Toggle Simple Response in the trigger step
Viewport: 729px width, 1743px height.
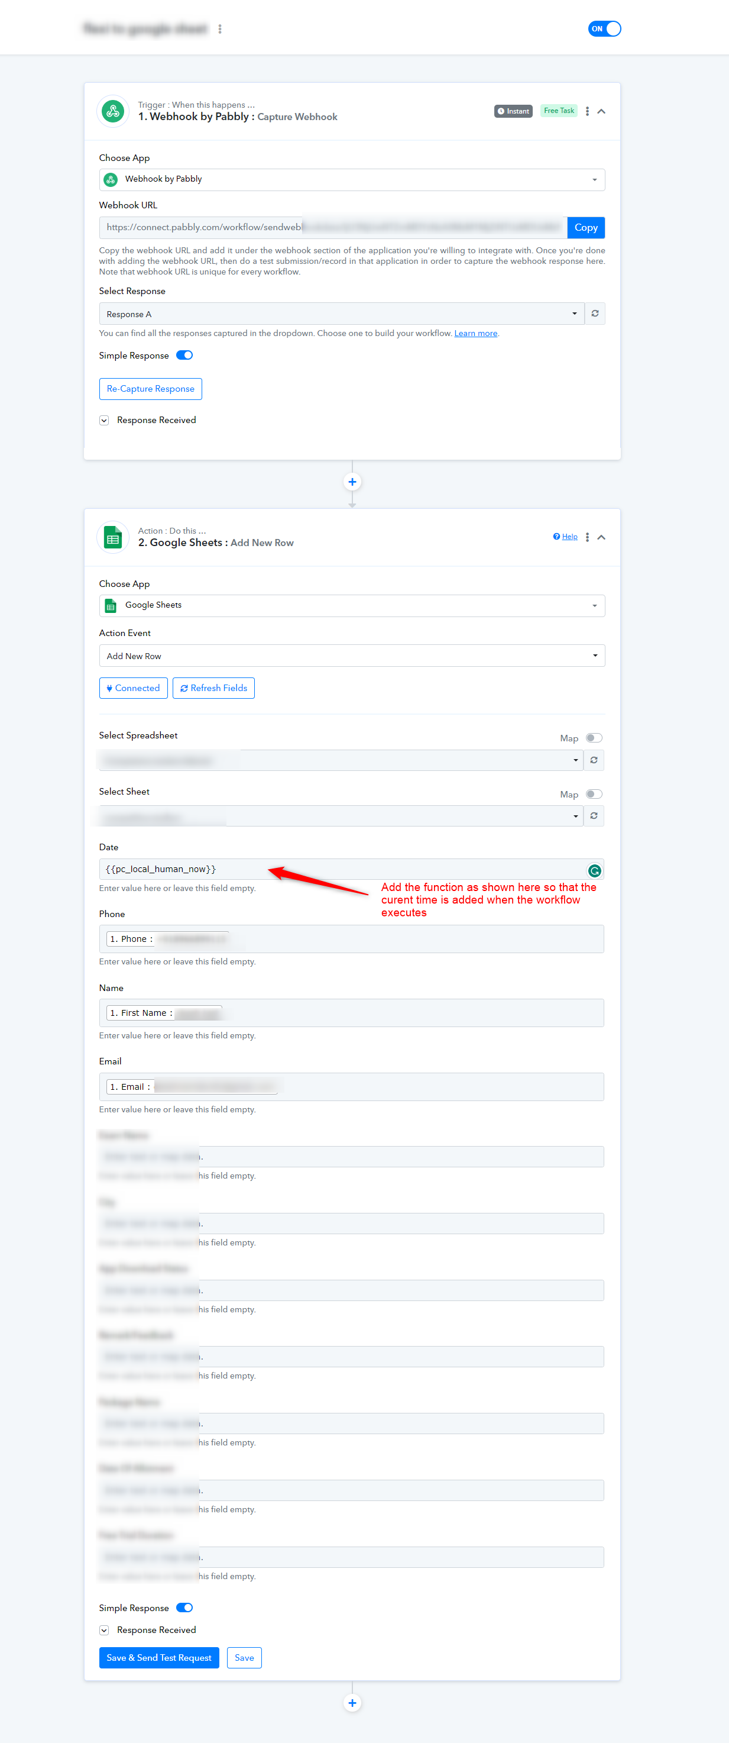(x=184, y=355)
